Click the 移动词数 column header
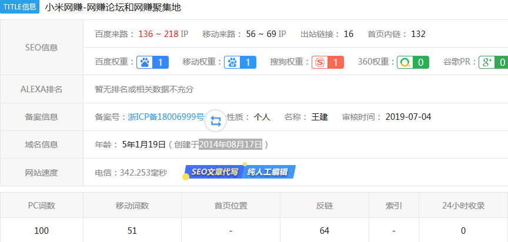This screenshot has width=508, height=242. [132, 206]
